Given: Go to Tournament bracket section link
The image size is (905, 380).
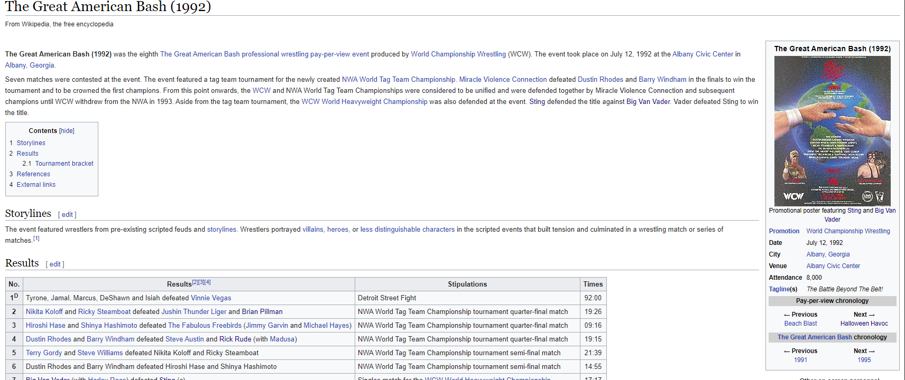Looking at the screenshot, I should point(64,164).
